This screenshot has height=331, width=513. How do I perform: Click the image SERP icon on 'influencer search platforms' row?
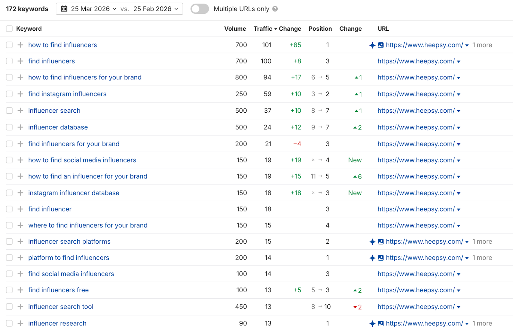coord(381,241)
